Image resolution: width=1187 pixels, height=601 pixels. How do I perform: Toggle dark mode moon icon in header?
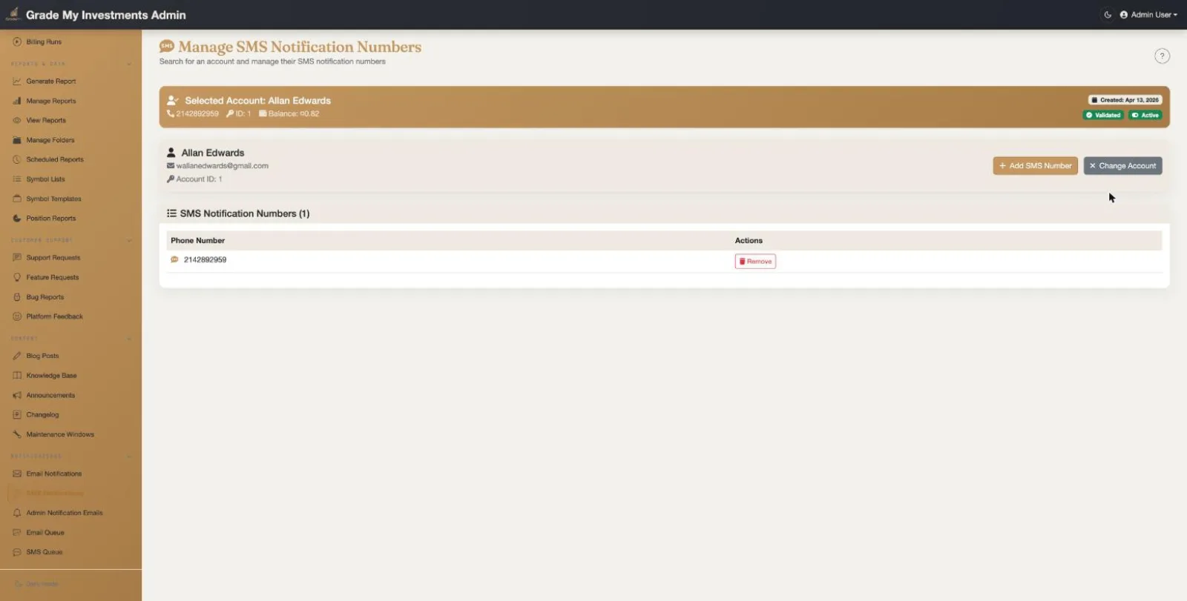1108,15
